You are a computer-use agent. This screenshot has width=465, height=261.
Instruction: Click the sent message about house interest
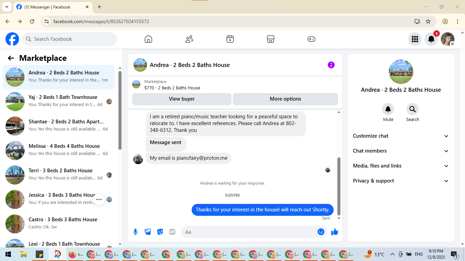pyautogui.click(x=262, y=210)
